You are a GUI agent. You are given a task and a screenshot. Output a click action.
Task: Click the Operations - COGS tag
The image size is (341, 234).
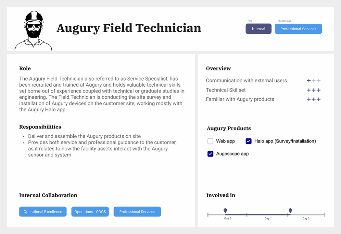(90, 212)
